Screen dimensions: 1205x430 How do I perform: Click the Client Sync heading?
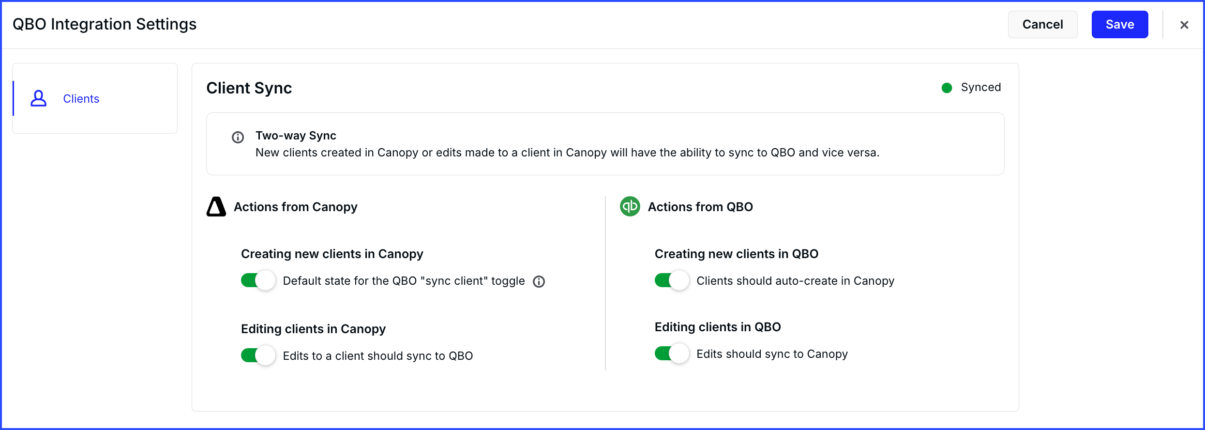(x=249, y=88)
